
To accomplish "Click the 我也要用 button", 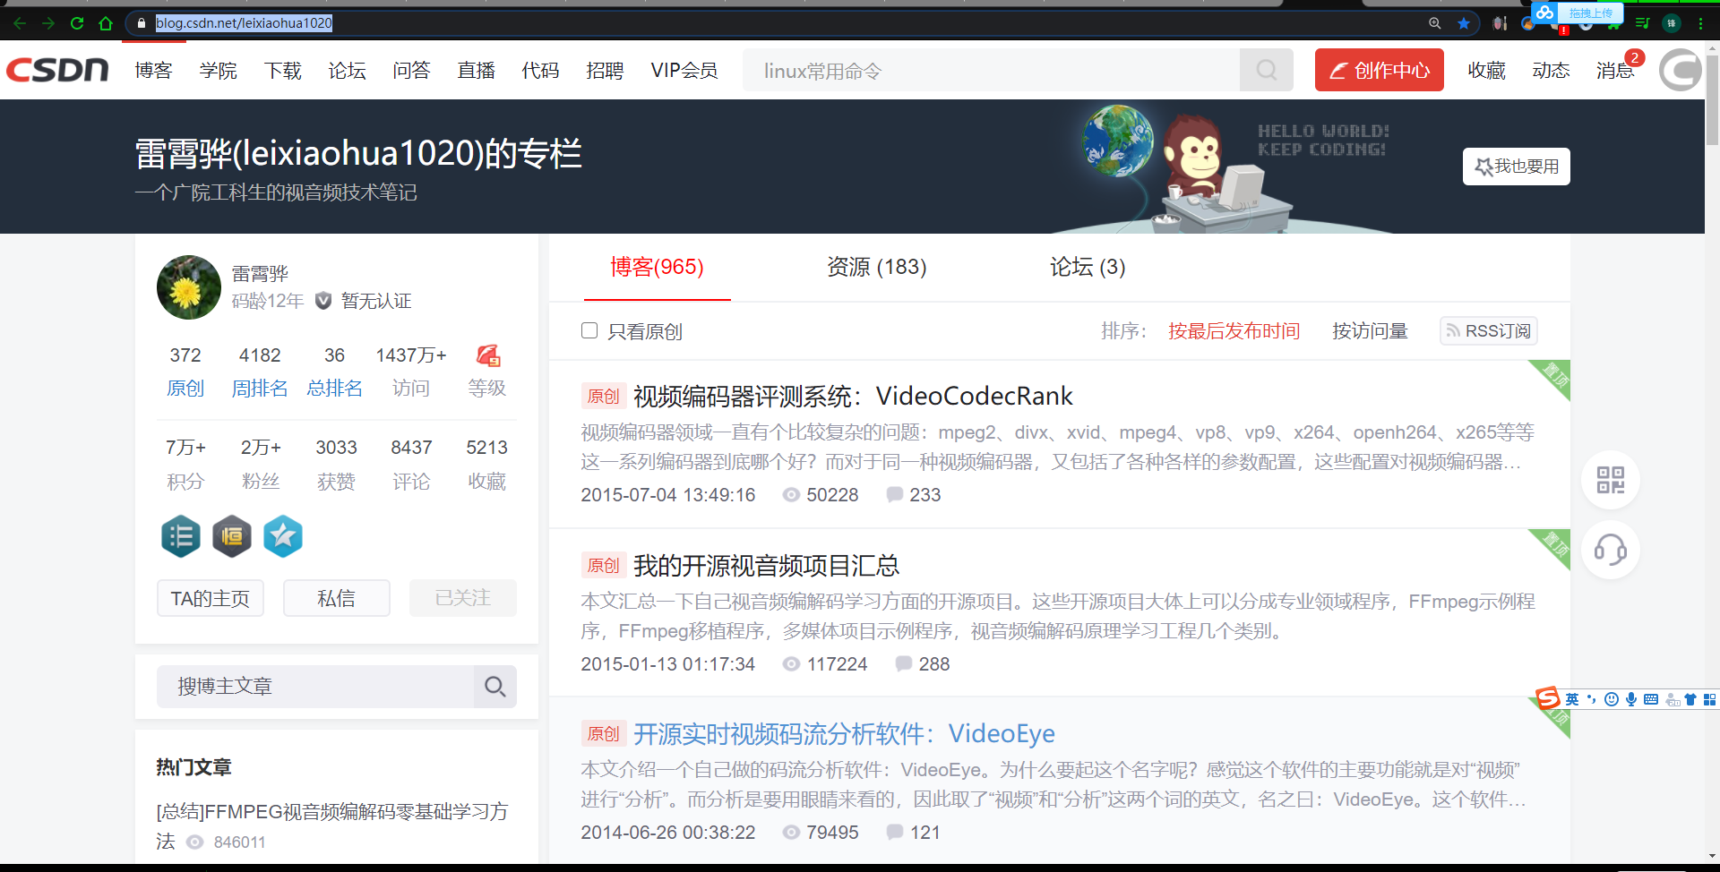I will click(x=1516, y=166).
